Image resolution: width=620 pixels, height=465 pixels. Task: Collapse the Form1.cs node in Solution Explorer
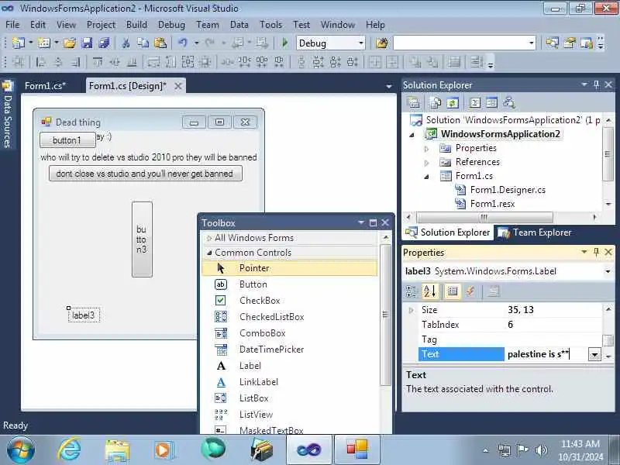[x=426, y=177]
